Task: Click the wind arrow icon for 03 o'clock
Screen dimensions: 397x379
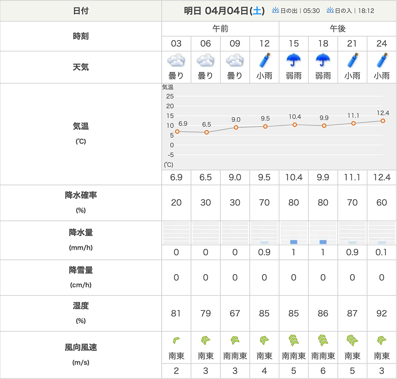Action: [176, 341]
